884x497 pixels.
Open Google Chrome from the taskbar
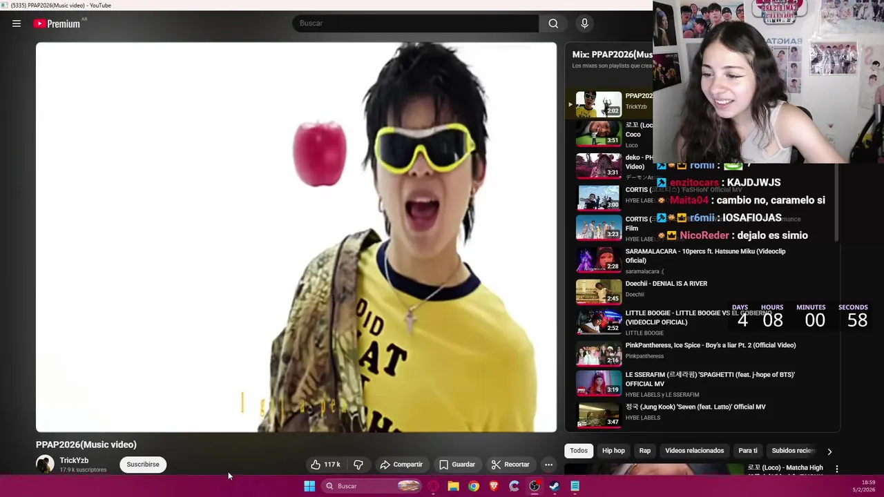tap(474, 486)
